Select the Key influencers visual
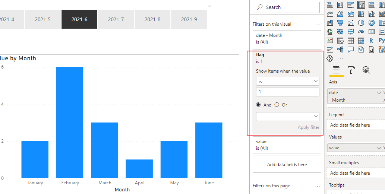Screen dimensions: 385x194 click(x=330, y=50)
